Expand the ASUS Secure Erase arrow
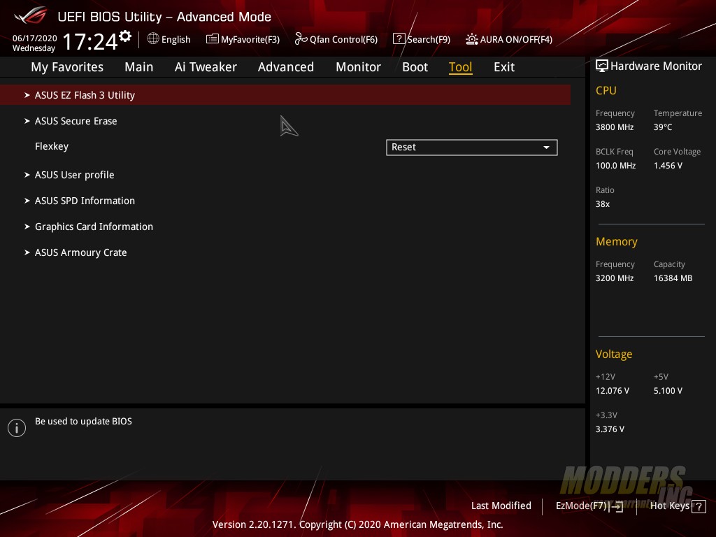 (x=27, y=121)
